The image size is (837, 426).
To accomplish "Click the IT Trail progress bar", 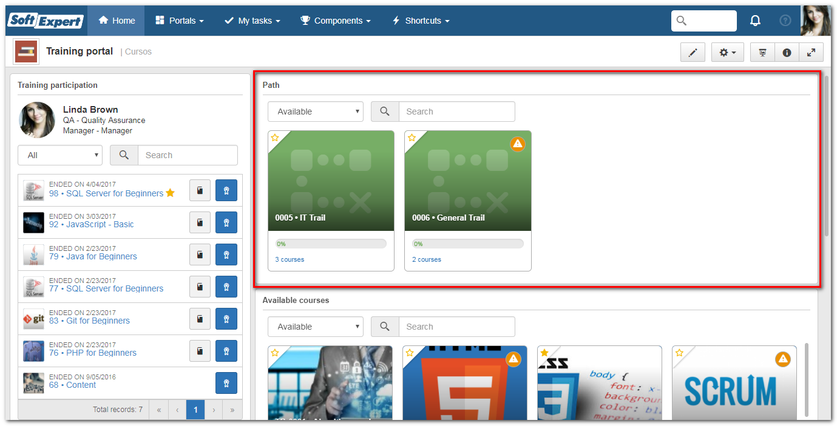I will 331,244.
